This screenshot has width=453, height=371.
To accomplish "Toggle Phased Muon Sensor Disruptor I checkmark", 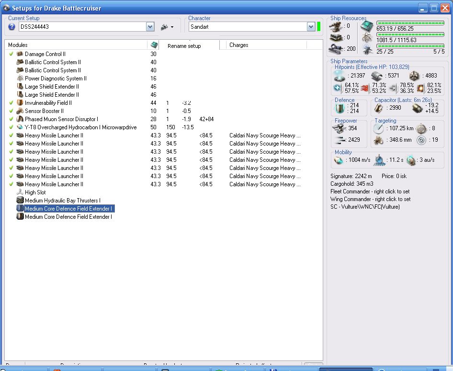I will pyautogui.click(x=11, y=119).
